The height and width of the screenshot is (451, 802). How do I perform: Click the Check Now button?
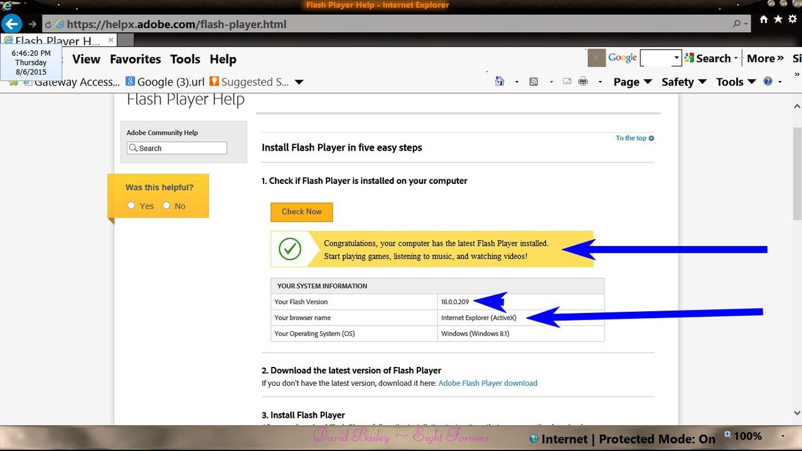point(301,212)
